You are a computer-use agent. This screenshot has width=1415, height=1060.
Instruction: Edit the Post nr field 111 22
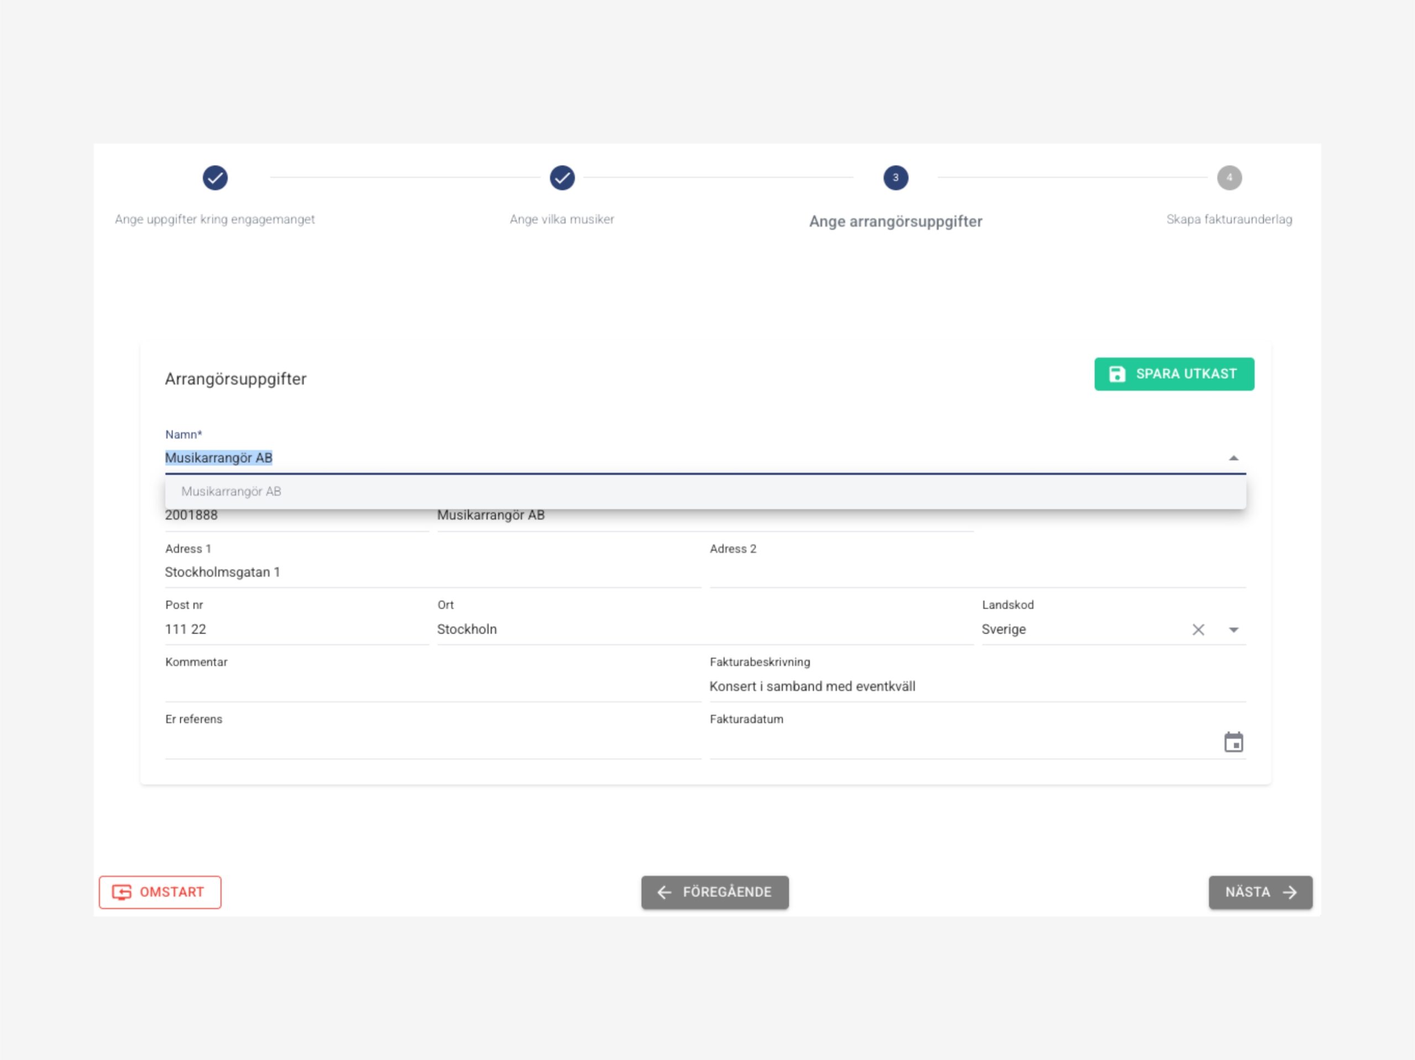(x=296, y=629)
